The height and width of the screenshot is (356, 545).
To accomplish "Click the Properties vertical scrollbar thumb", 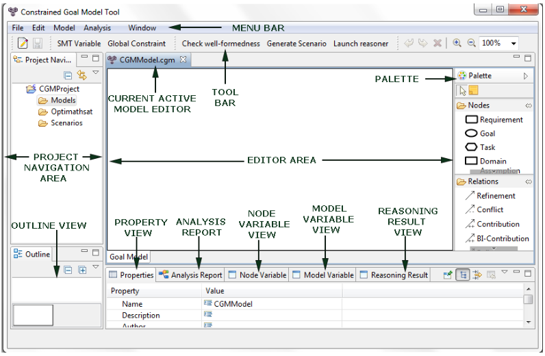I will click(x=529, y=299).
